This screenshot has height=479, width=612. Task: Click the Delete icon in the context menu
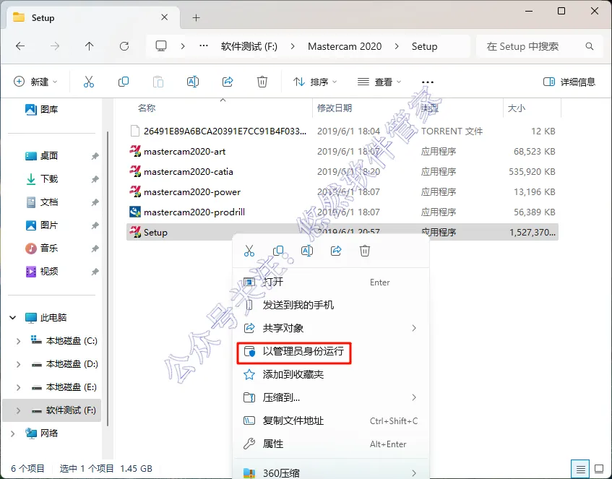point(365,251)
